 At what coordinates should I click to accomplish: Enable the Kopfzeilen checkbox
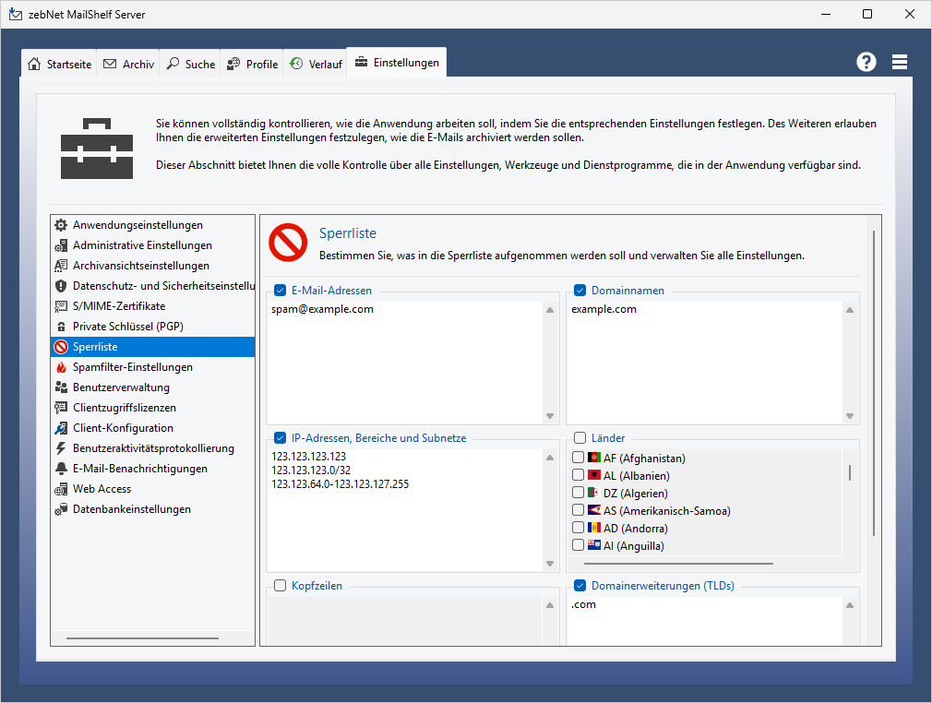pos(281,586)
